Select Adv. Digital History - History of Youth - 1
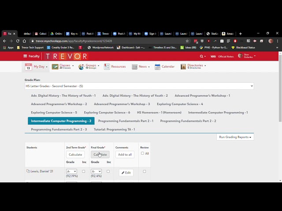Viewport: 282px width, 211px height. coord(63,96)
